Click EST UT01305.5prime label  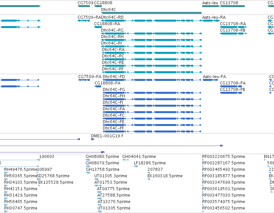point(114,208)
